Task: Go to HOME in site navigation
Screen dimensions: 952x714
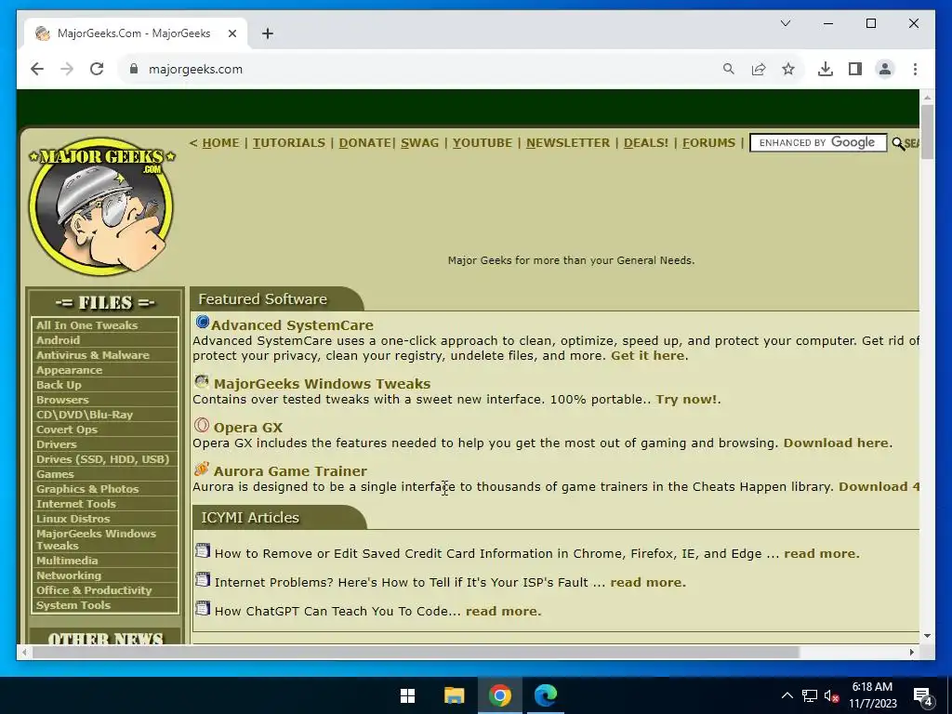Action: pyautogui.click(x=220, y=142)
